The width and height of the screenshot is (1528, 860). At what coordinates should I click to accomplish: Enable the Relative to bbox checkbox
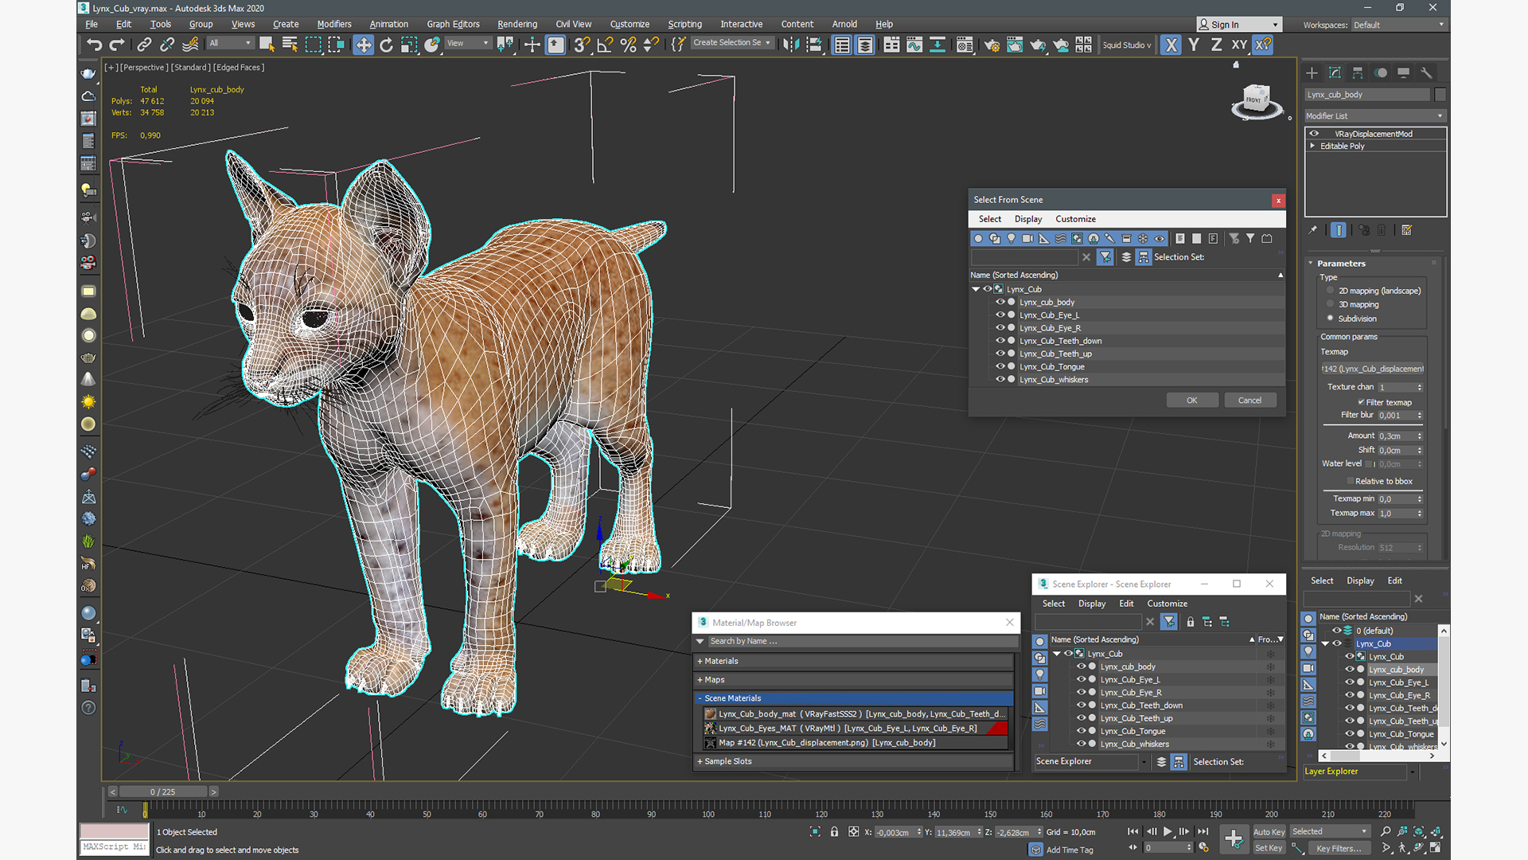tap(1350, 481)
